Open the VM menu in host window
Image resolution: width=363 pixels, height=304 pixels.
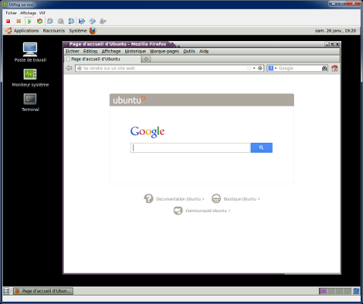[43, 13]
